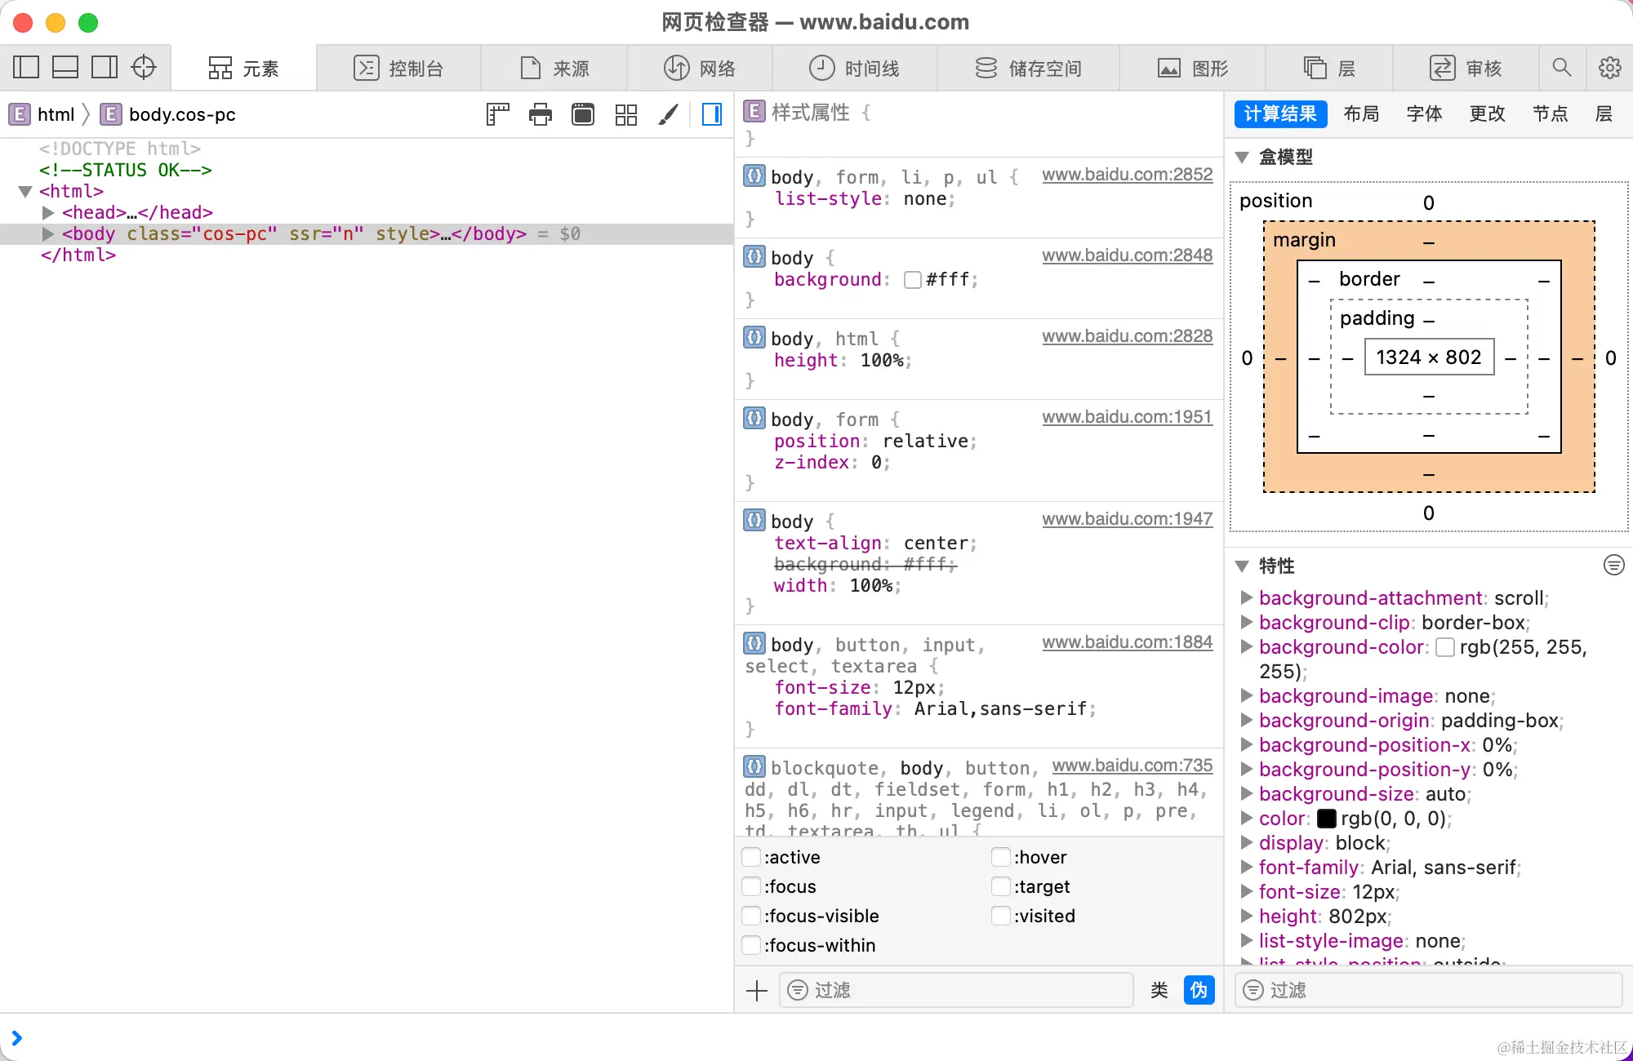
Task: Click the 类 classes button
Action: point(1159,990)
